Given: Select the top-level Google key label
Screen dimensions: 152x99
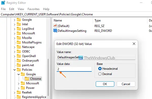Looking at the screenshot, I should [27, 20].
